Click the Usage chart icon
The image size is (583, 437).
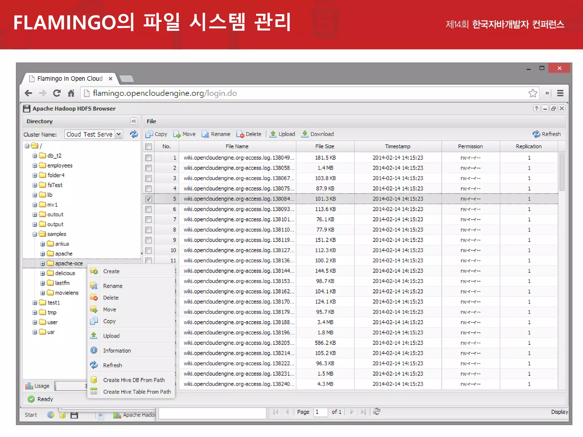(x=29, y=386)
